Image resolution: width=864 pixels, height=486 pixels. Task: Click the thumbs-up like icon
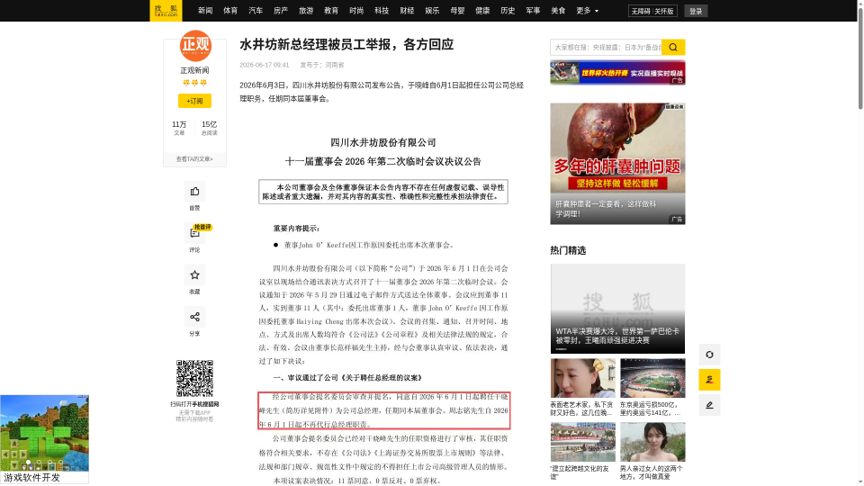point(194,192)
